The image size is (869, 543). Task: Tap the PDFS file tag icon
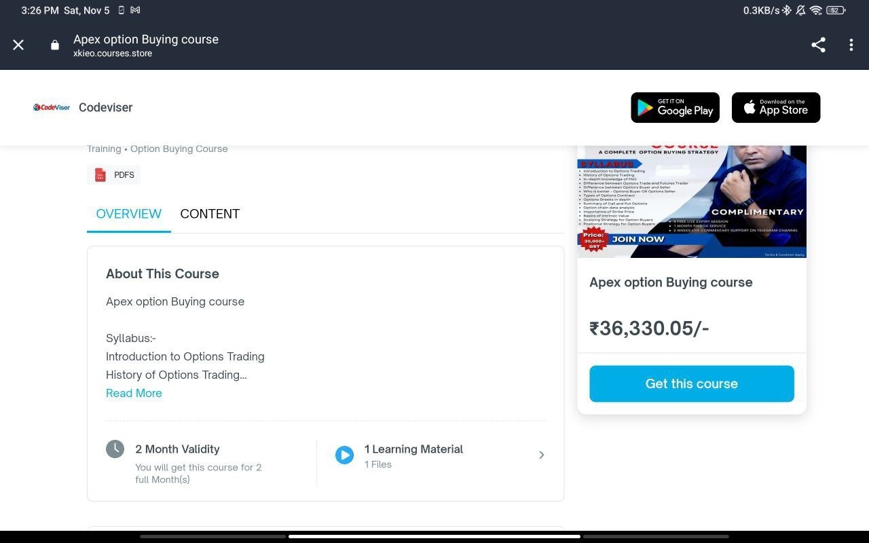point(100,175)
